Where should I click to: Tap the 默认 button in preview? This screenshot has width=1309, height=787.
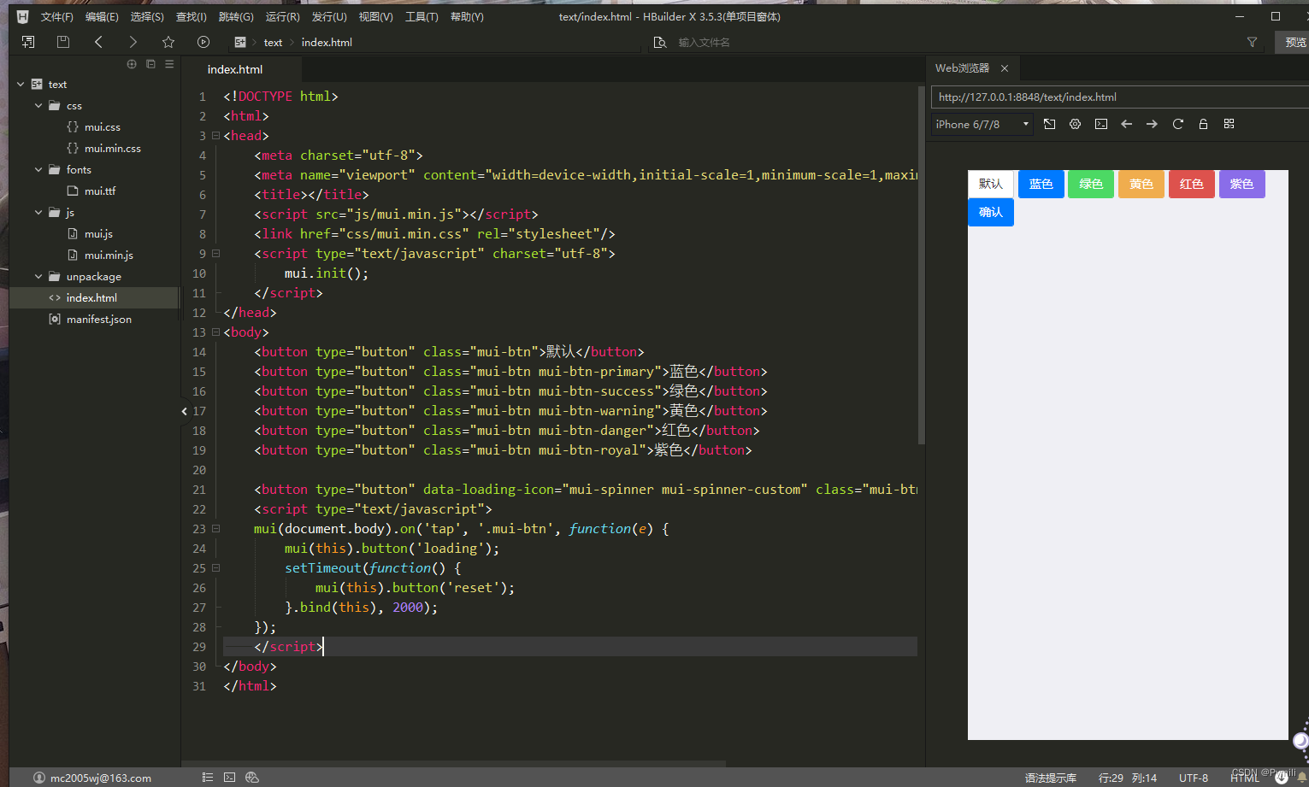click(x=991, y=184)
